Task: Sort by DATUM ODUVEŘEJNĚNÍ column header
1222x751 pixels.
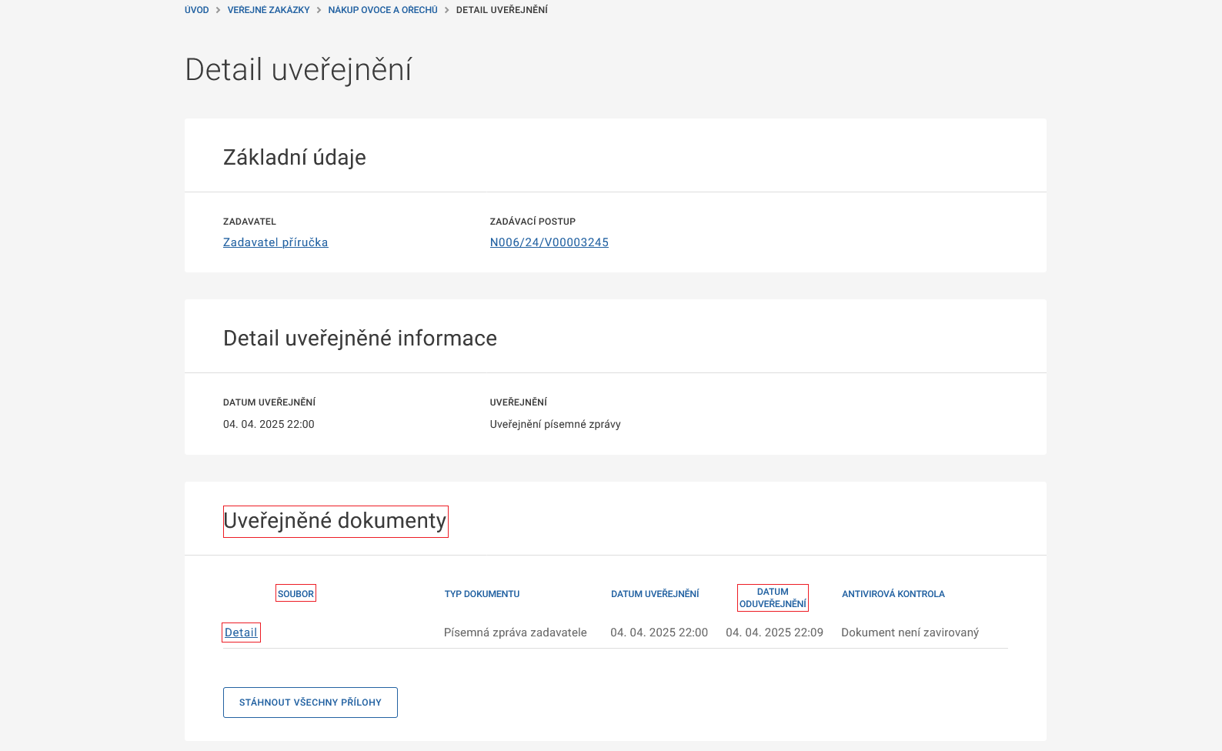Action: tap(773, 598)
